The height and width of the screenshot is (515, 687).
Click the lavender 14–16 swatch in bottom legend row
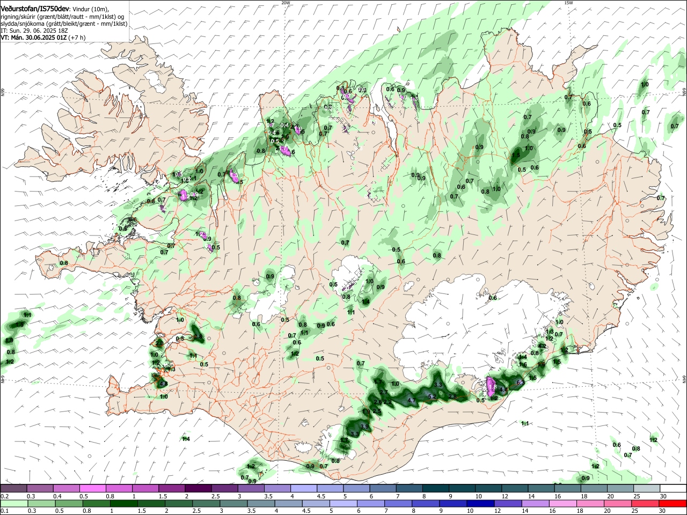535,504
